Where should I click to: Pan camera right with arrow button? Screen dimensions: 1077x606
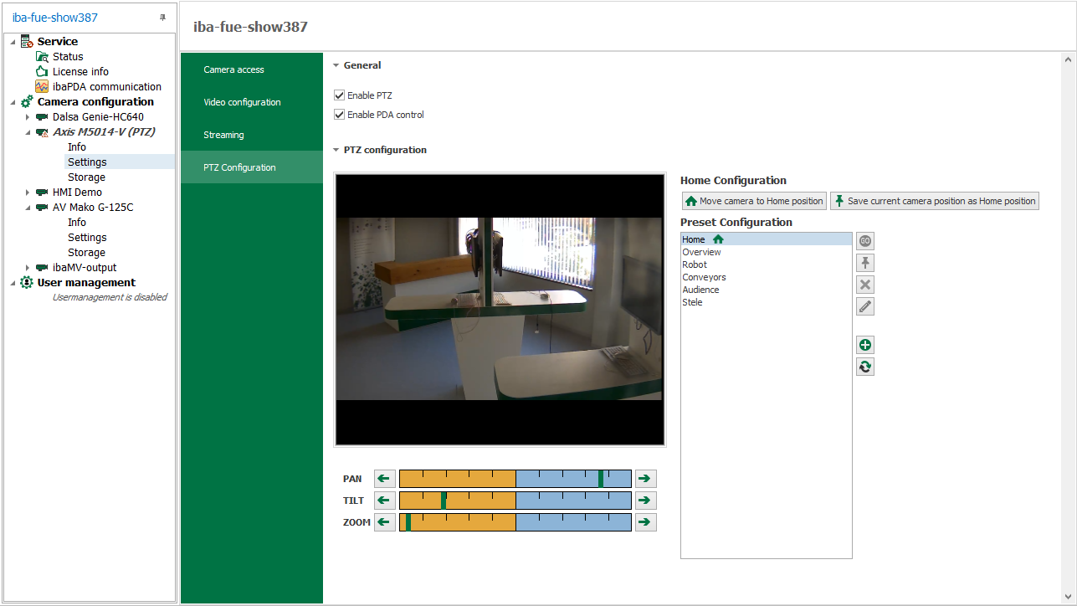[645, 479]
